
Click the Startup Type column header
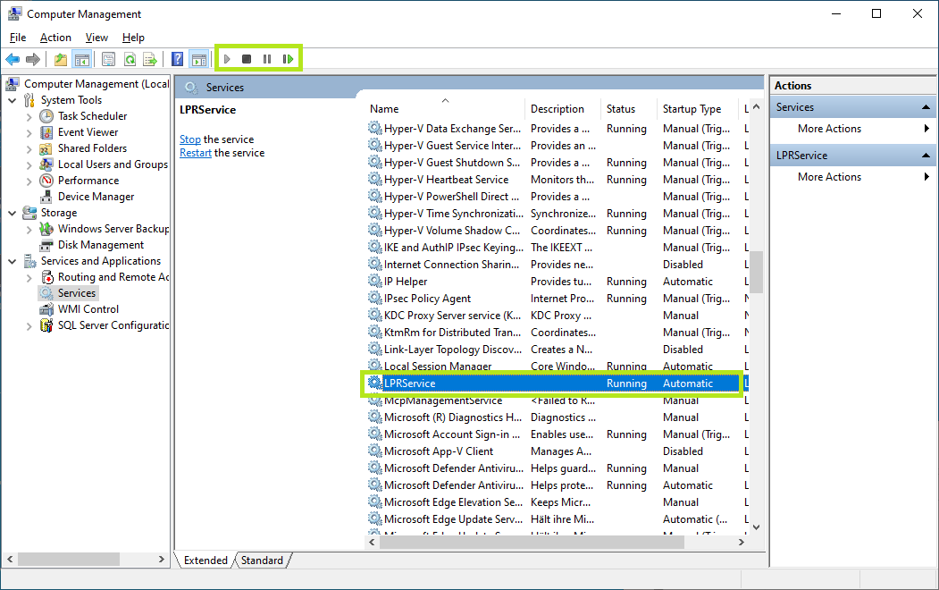click(x=692, y=109)
